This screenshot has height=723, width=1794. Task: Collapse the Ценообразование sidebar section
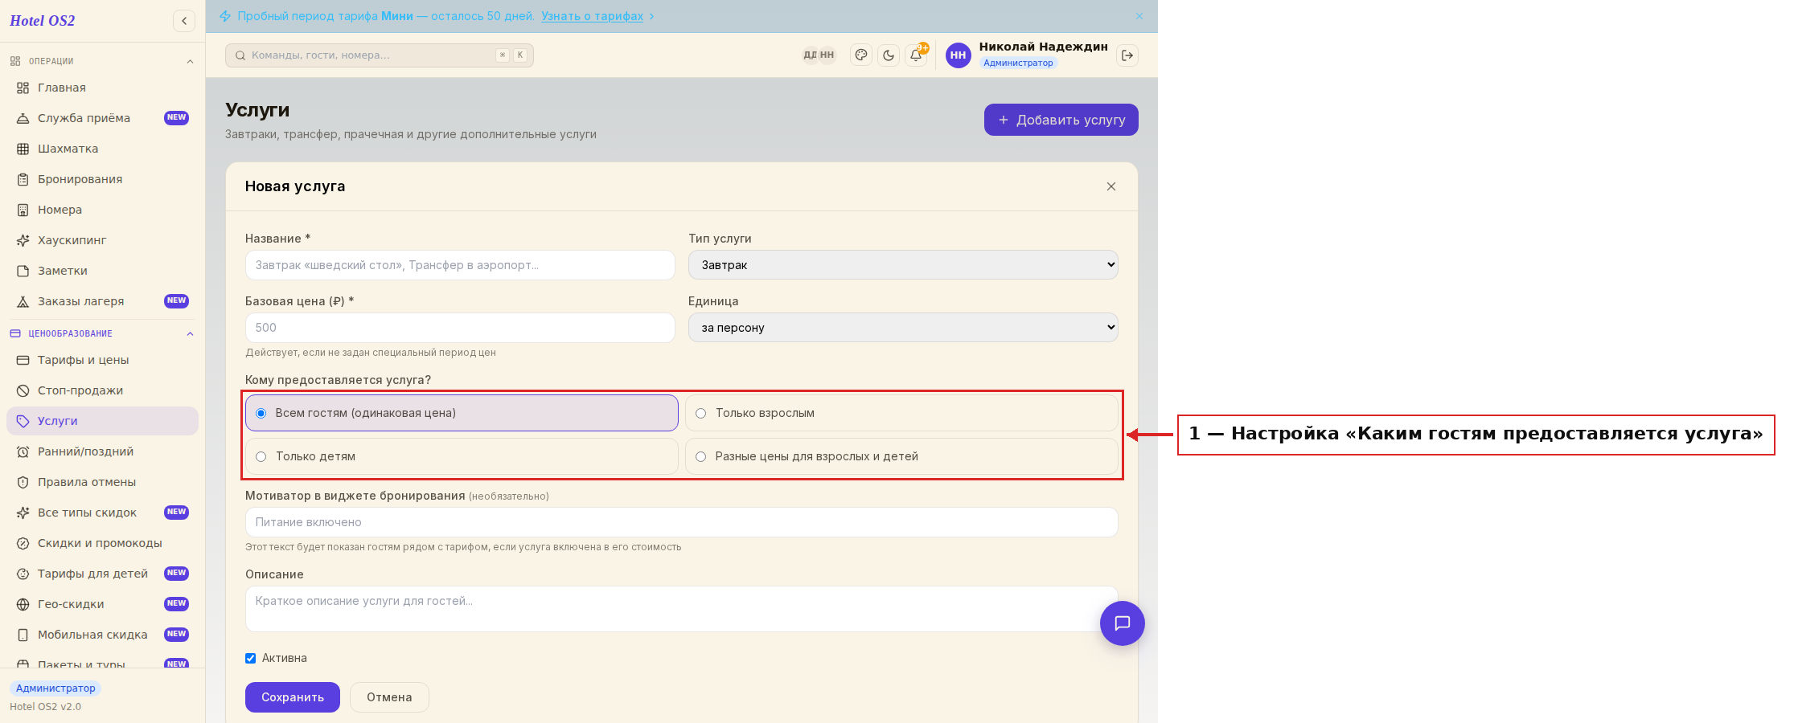(190, 334)
